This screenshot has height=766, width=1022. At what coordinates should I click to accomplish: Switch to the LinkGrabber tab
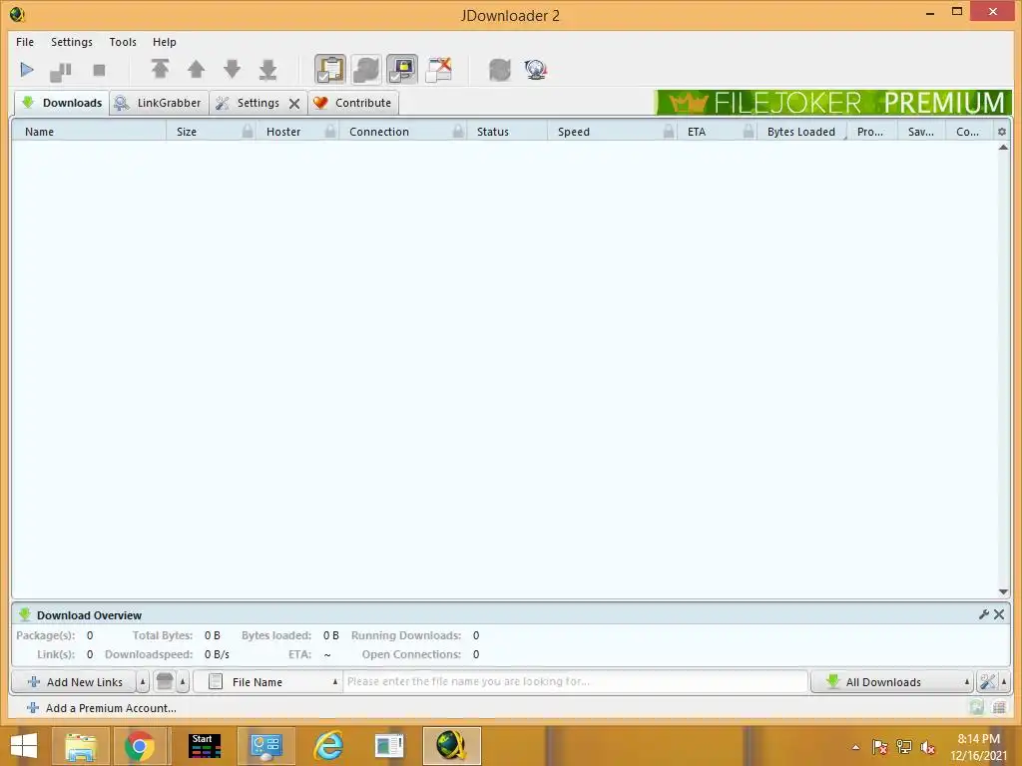(x=159, y=103)
